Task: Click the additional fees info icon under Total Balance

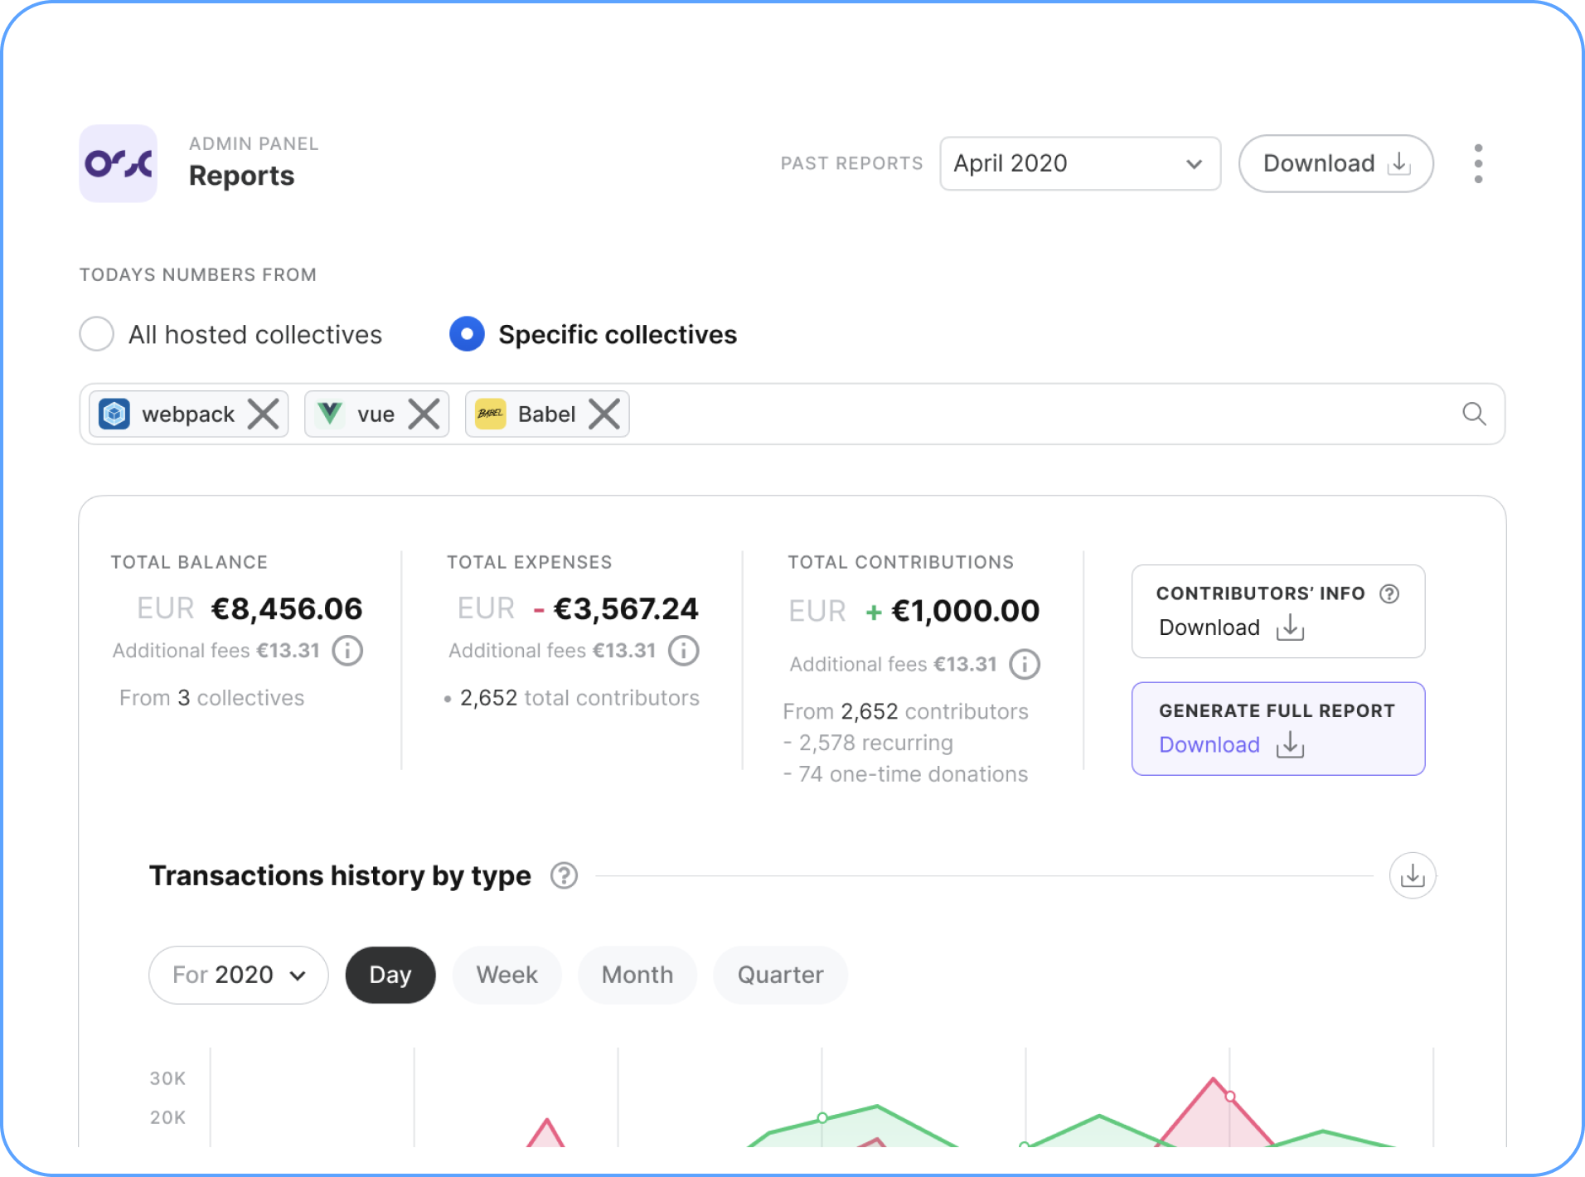Action: pos(347,651)
